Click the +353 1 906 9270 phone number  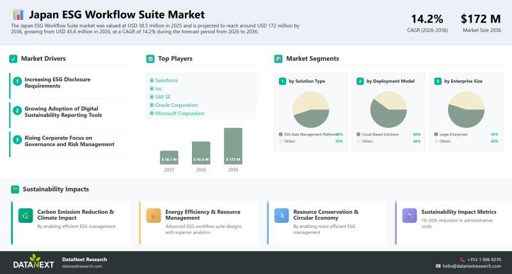click(x=483, y=259)
